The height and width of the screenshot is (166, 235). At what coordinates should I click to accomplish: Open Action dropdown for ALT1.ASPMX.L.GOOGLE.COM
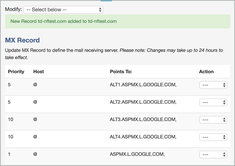click(213, 85)
